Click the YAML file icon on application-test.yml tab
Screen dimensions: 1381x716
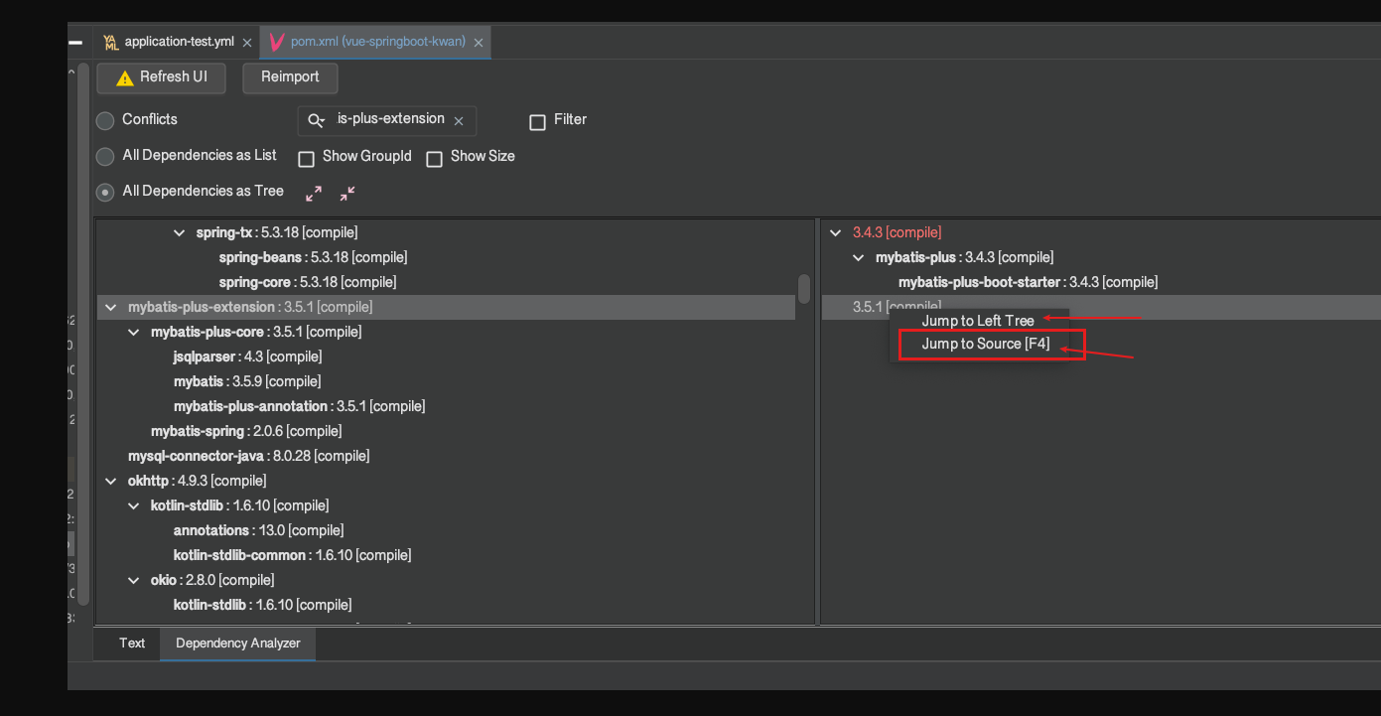point(110,43)
